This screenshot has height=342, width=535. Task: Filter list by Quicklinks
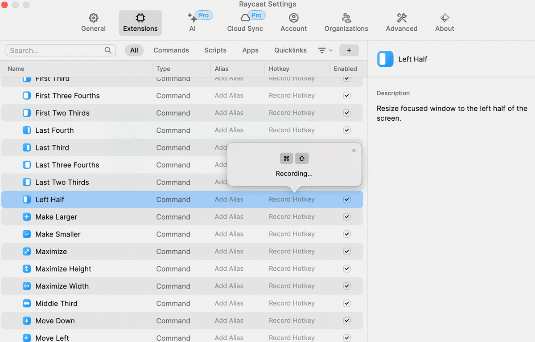pyautogui.click(x=290, y=50)
